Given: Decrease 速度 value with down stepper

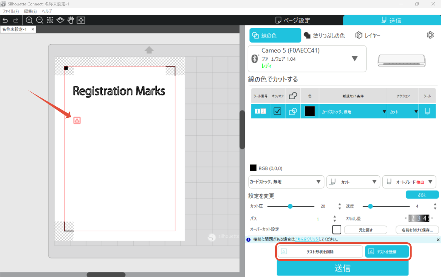Looking at the screenshot, I should (435, 208).
